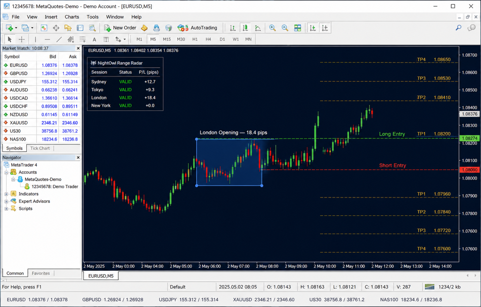Select the Equidistant Channel tool

[71, 39]
